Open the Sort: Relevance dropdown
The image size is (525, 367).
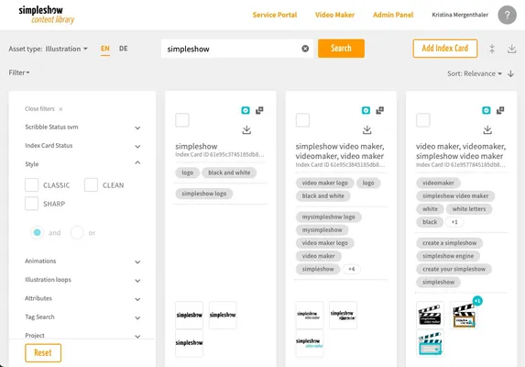[475, 73]
